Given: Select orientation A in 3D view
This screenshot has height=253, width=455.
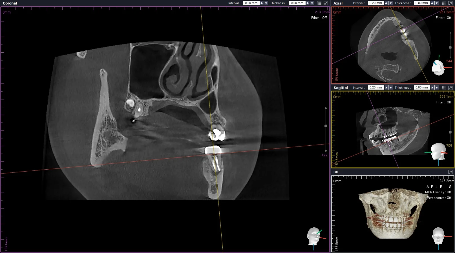Looking at the screenshot, I should (428, 187).
